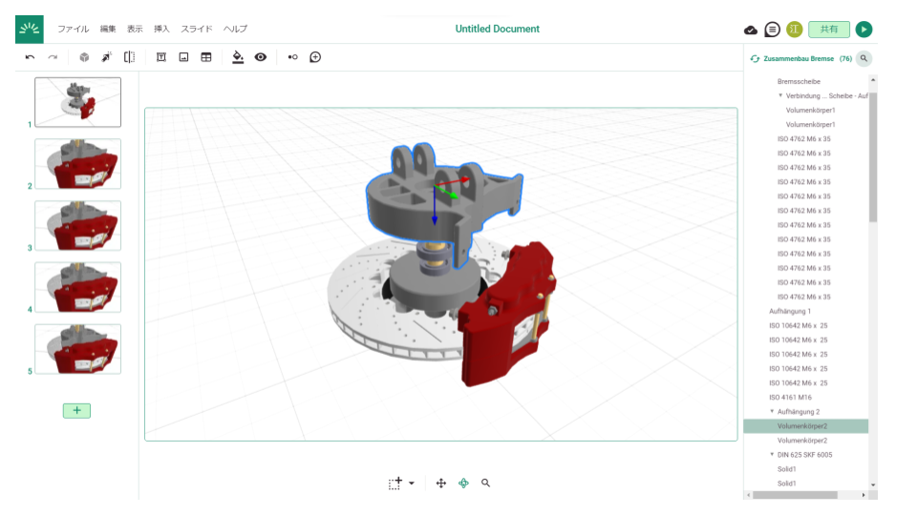
Task: Click the undo arrow in the toolbar
Action: 30,57
